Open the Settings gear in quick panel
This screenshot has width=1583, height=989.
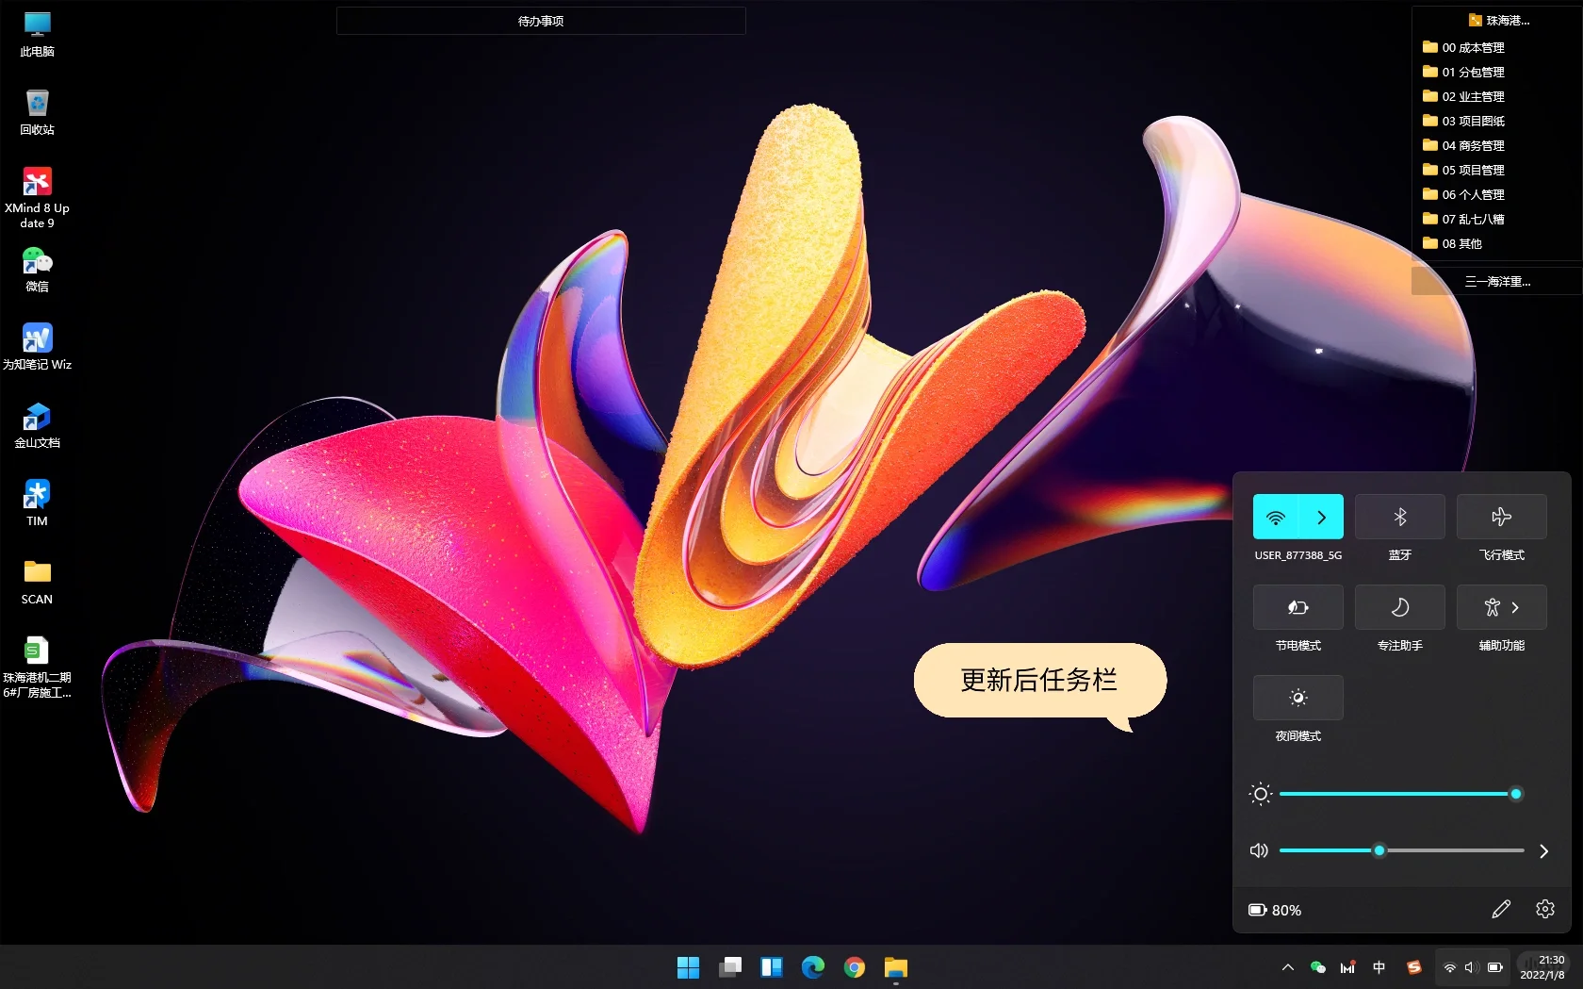(1543, 909)
